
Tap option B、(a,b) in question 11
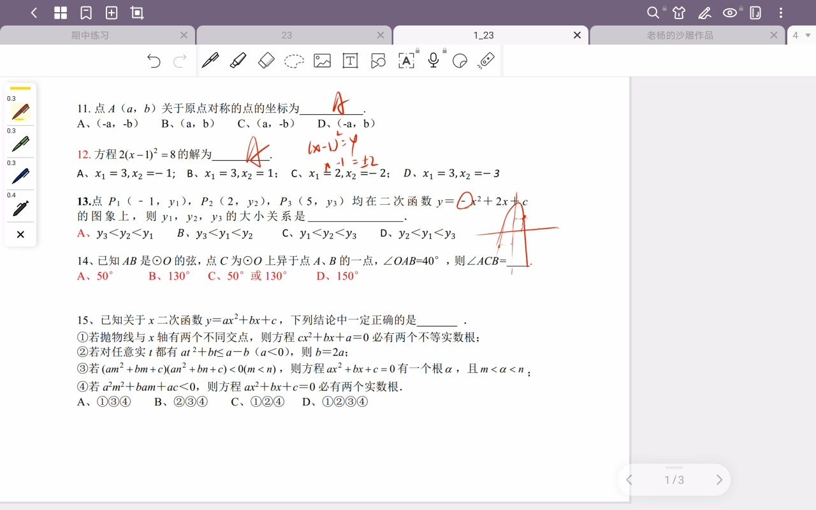[x=188, y=124]
